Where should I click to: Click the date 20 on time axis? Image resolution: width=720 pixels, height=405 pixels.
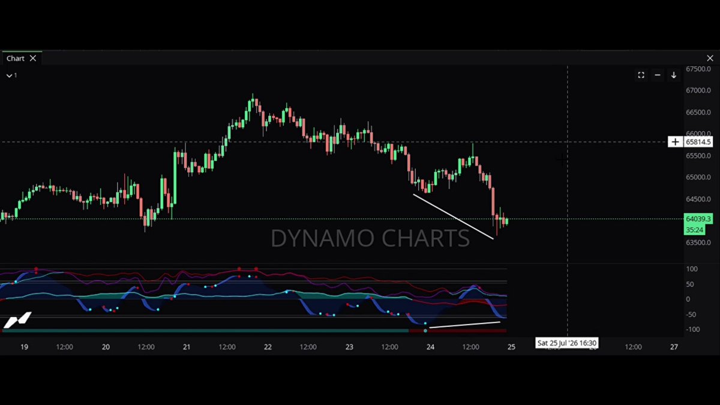[106, 347]
